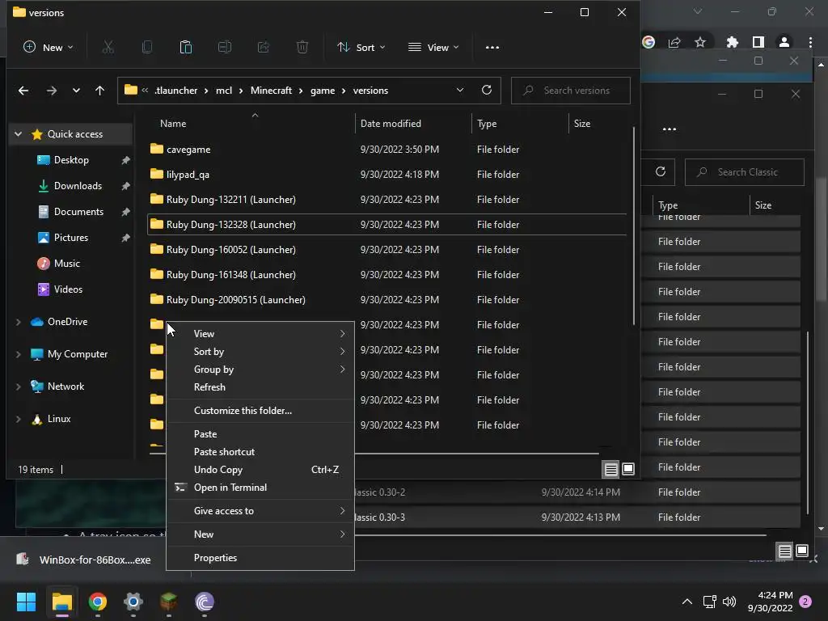828x621 pixels.
Task: Open recent locations dropdown arrow
Action: coord(76,91)
